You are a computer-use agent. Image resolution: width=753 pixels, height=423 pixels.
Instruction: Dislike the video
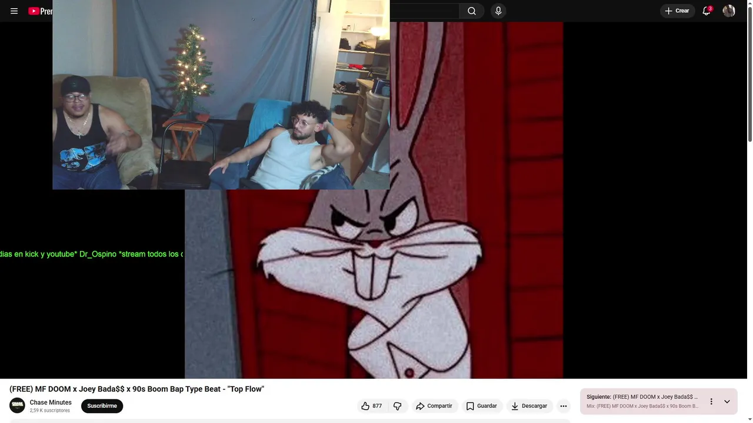pyautogui.click(x=398, y=406)
